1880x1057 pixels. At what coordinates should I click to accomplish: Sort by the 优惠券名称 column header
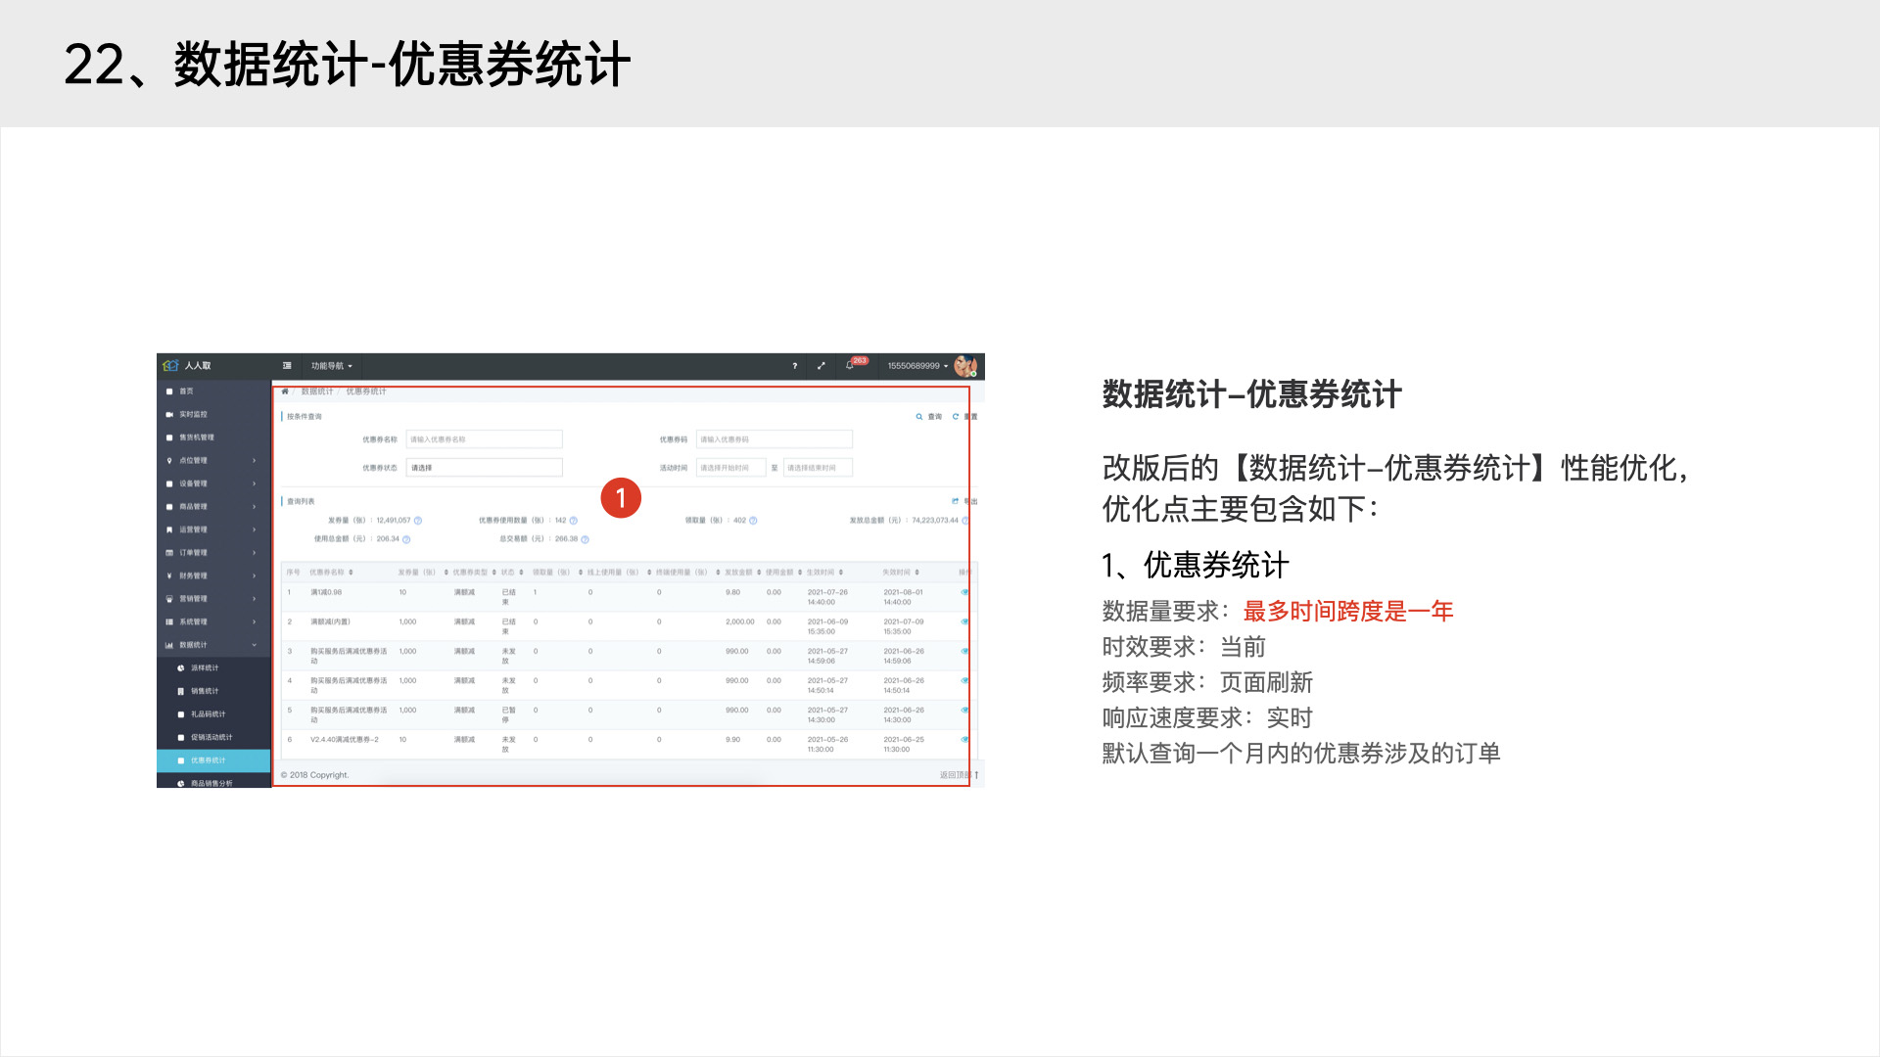331,573
